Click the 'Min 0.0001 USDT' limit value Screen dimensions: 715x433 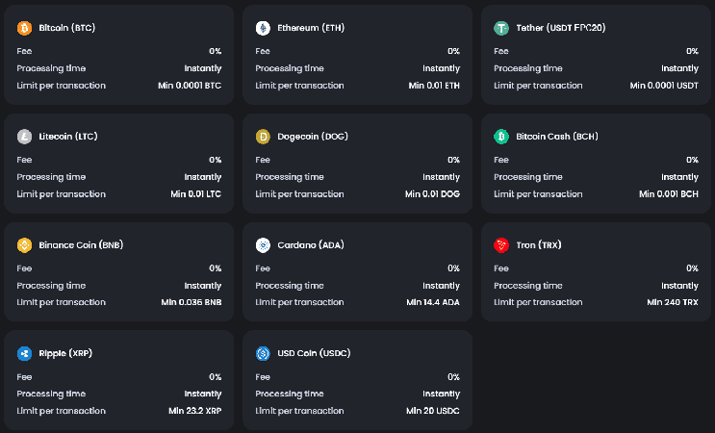click(x=664, y=86)
